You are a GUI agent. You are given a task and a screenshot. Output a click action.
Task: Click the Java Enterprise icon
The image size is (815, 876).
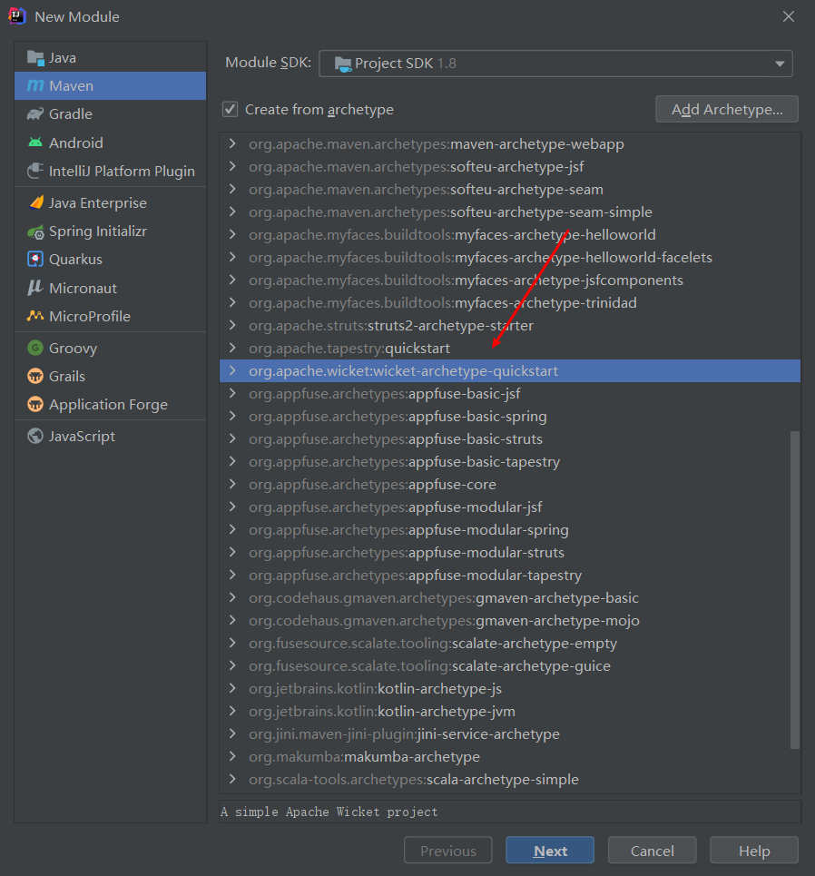point(35,202)
